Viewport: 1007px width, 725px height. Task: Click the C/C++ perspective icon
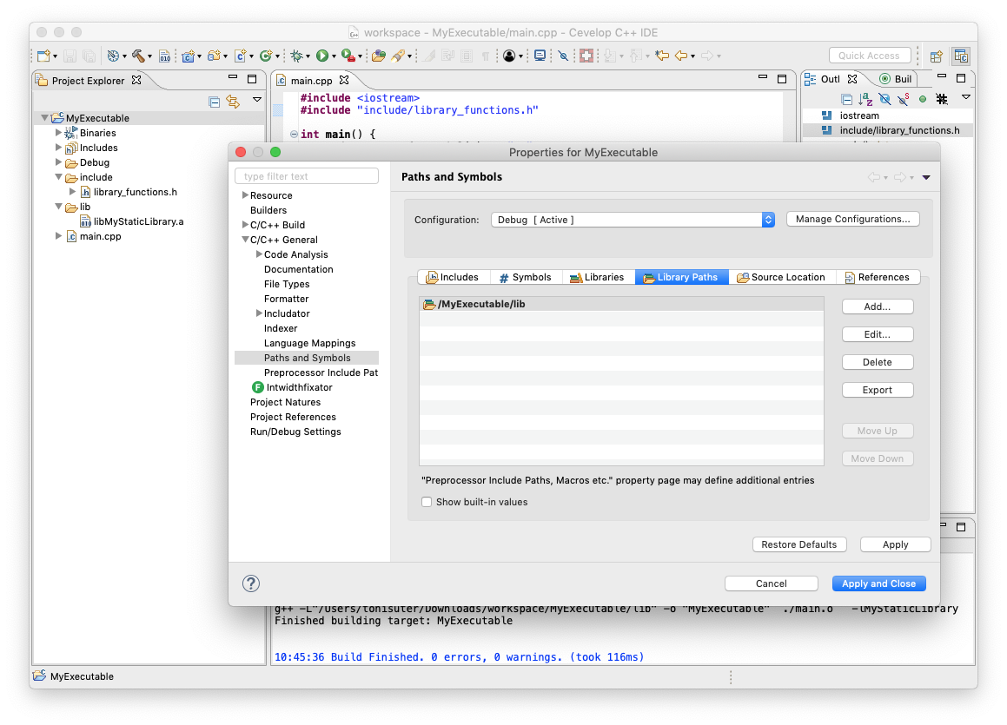(x=961, y=56)
